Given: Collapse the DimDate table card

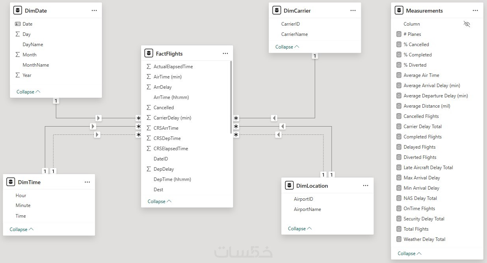Looking at the screenshot, I should tap(28, 92).
